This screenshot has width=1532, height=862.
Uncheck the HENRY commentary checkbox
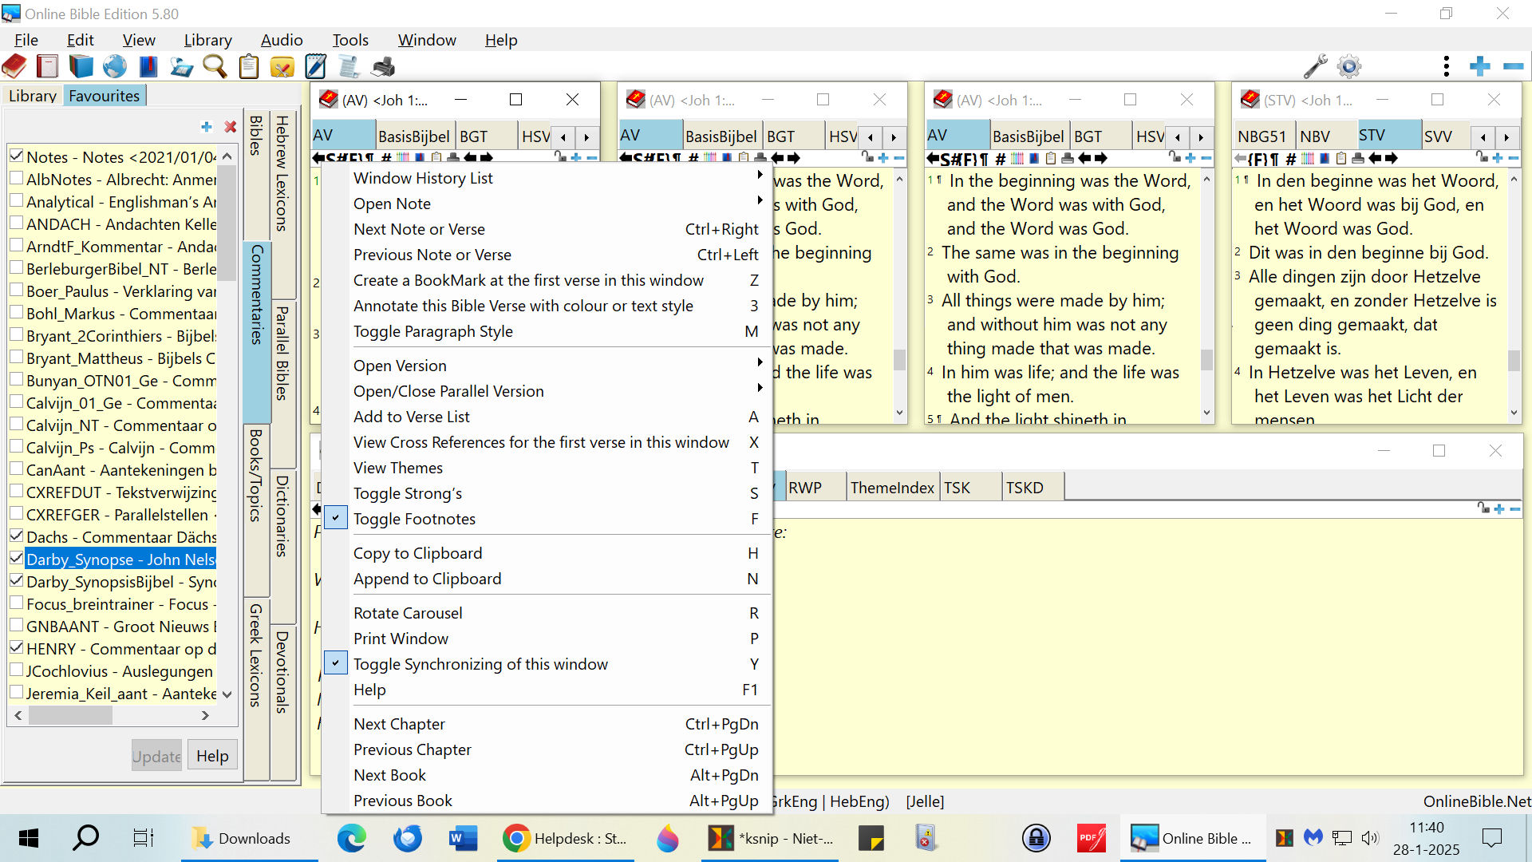pyautogui.click(x=16, y=648)
